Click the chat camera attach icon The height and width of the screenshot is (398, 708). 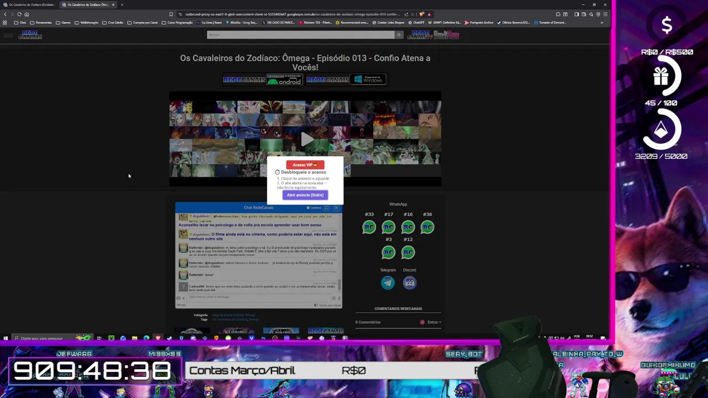click(x=179, y=298)
